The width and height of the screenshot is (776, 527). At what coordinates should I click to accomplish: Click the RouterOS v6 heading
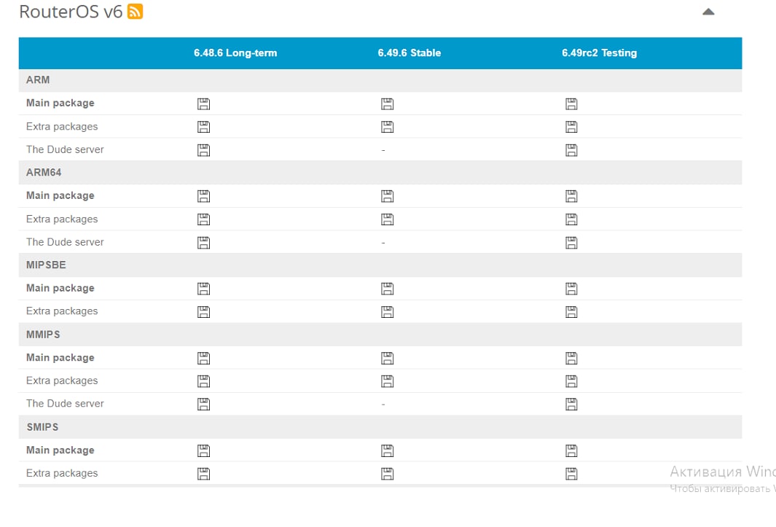pos(71,12)
